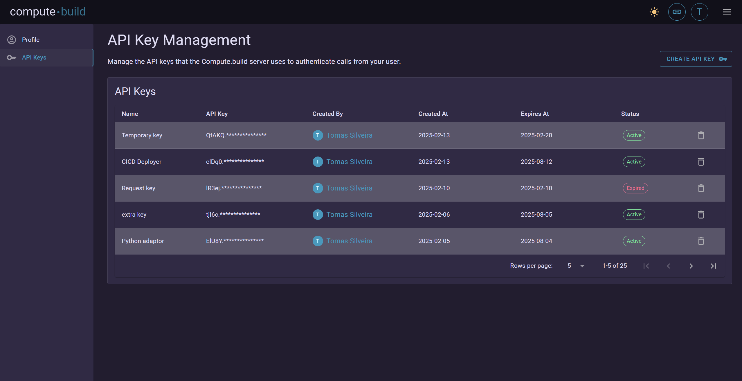Select the API Keys sidebar item

(34, 57)
